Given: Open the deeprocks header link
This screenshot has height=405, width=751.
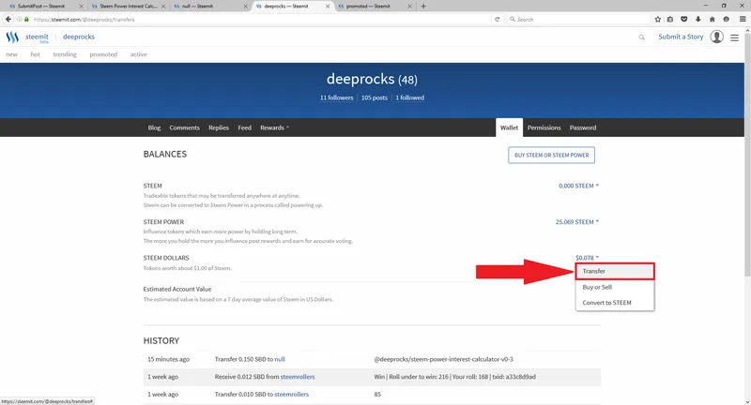Looking at the screenshot, I should pyautogui.click(x=79, y=37).
